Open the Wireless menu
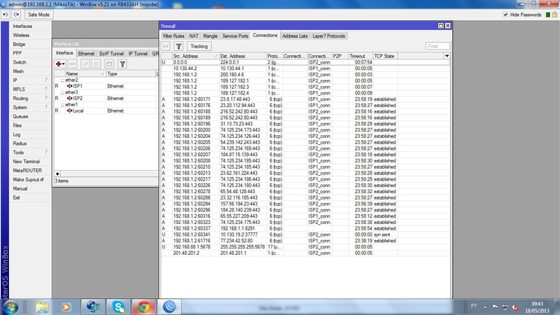 pos(21,36)
